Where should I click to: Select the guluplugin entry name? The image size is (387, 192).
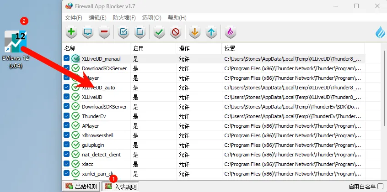93,145
